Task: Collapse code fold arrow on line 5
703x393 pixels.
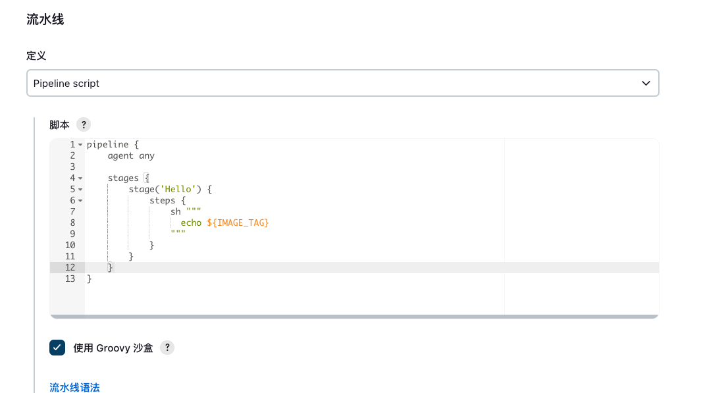Action: tap(80, 190)
